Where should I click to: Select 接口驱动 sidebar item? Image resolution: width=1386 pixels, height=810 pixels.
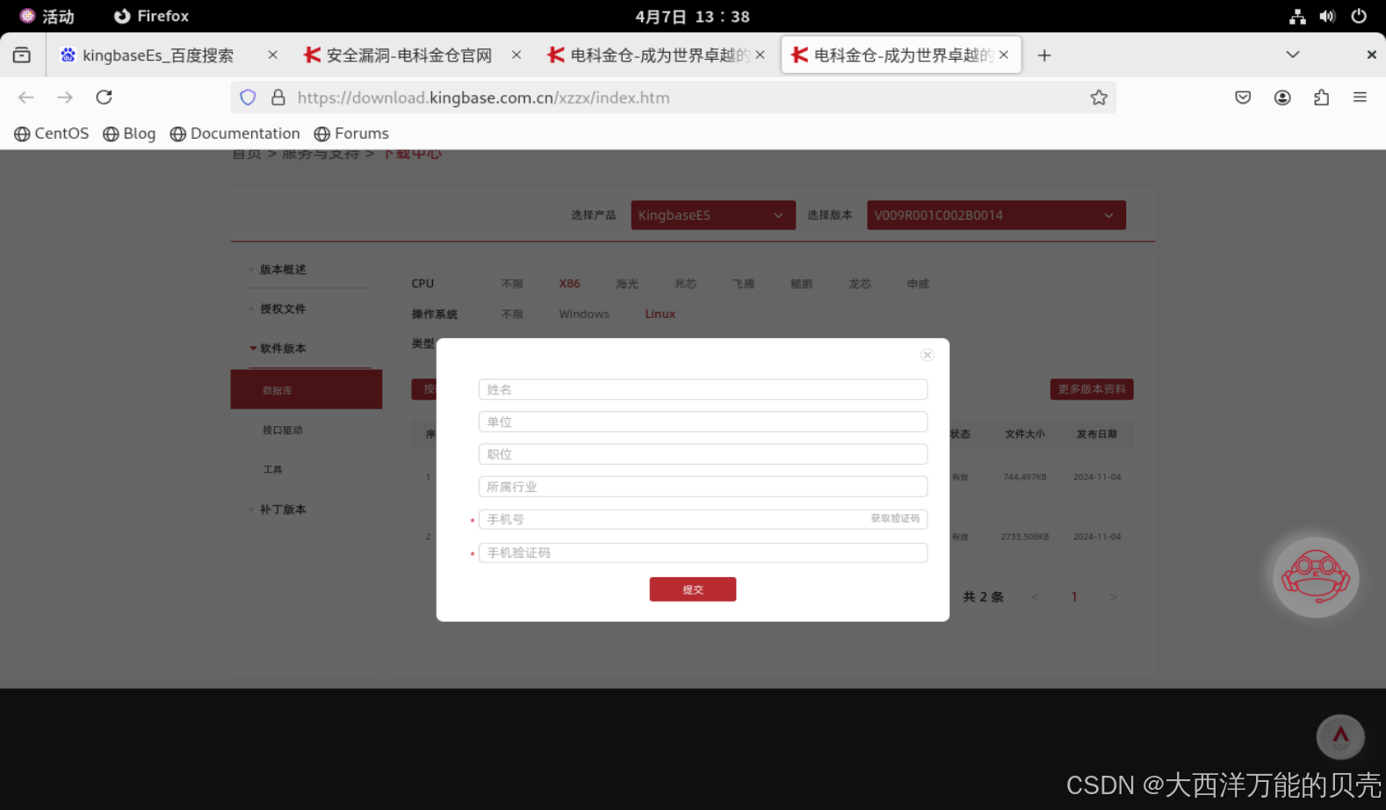pyautogui.click(x=283, y=430)
